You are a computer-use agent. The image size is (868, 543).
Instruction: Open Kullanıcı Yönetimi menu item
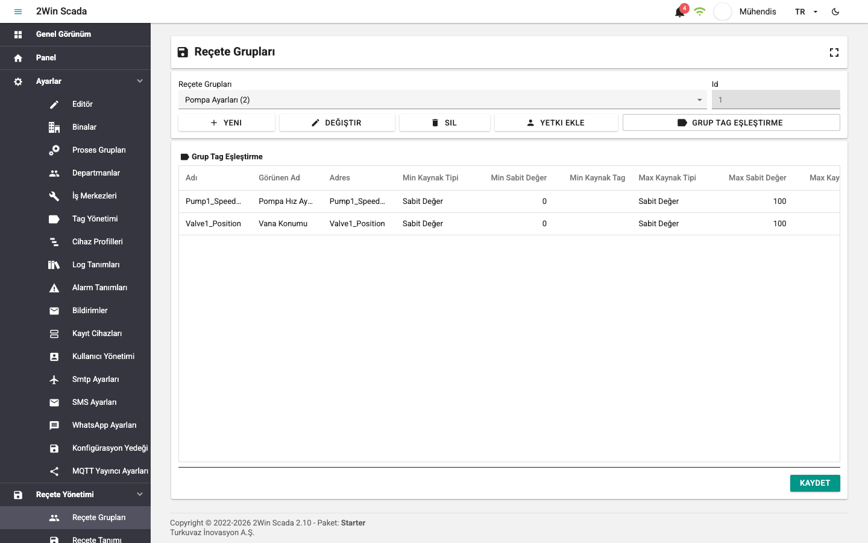tap(75, 357)
